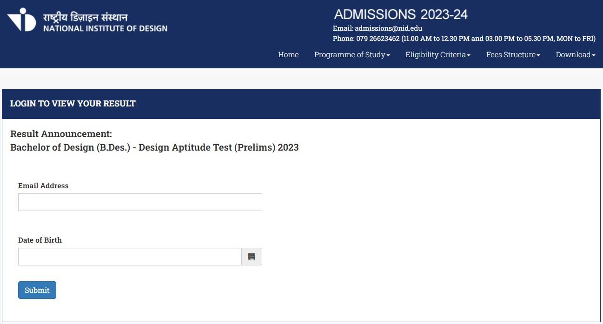Click the ADMISSIONS 2023-24 heading
Image resolution: width=603 pixels, height=324 pixels.
pos(401,14)
